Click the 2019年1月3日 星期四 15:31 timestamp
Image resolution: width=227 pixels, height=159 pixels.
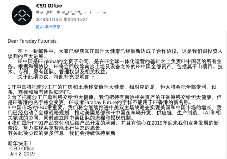(61, 19)
